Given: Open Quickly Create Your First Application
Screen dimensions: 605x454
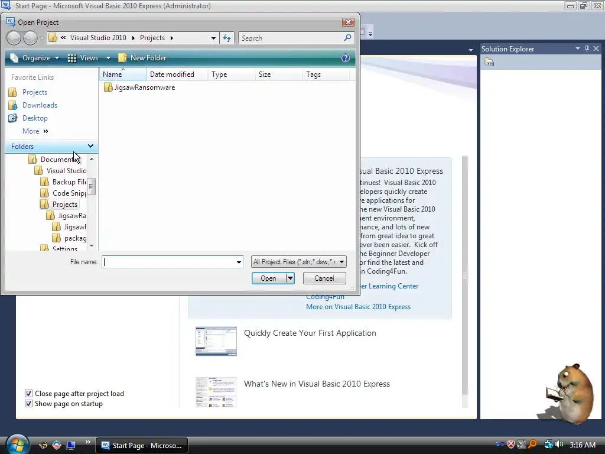Looking at the screenshot, I should pos(310,333).
